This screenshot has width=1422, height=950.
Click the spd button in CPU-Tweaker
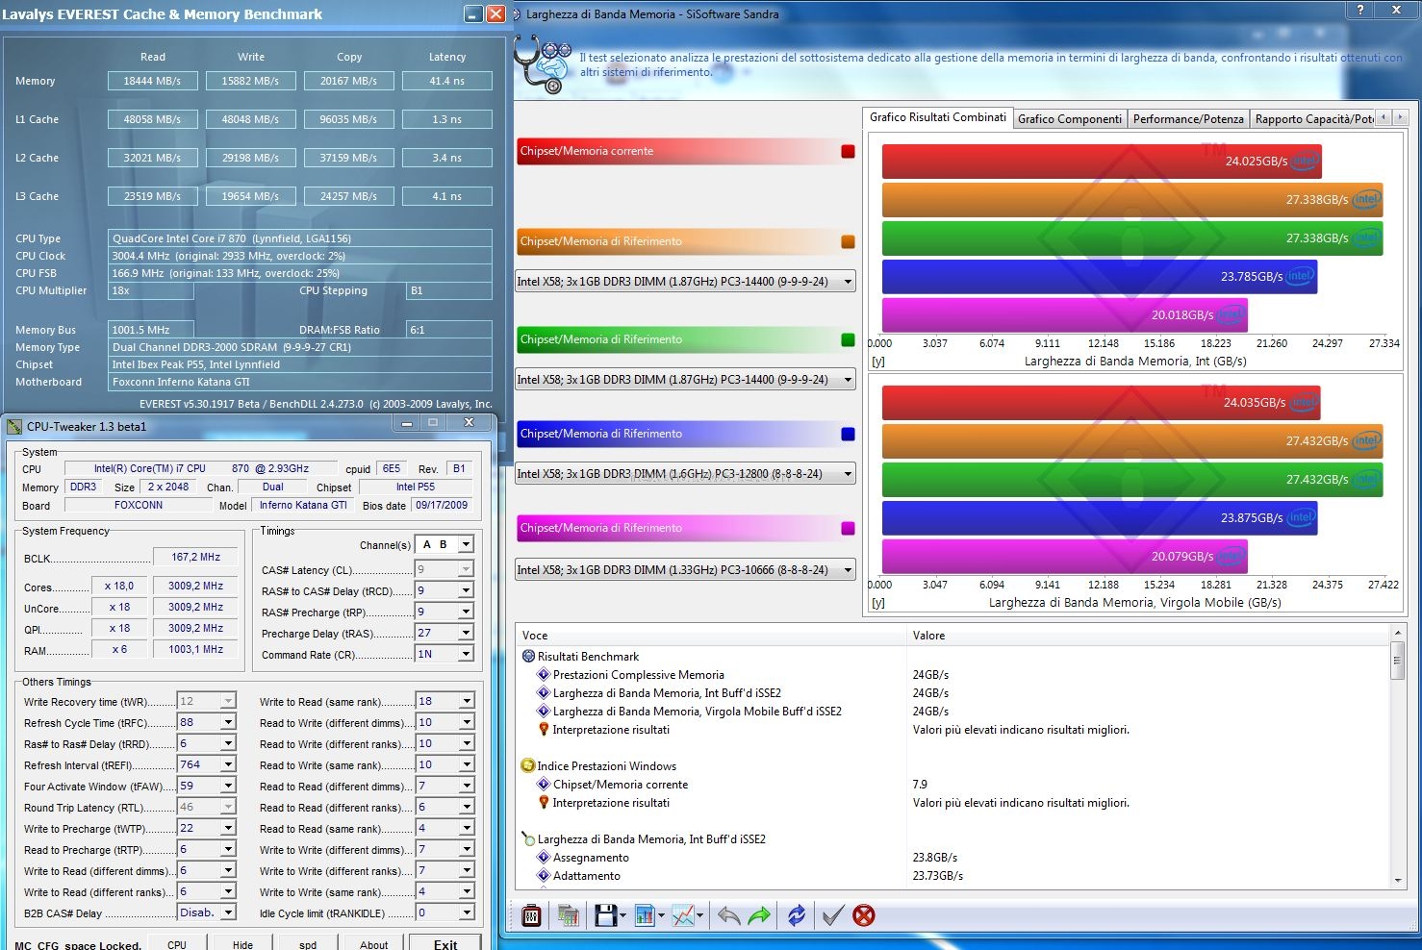click(x=308, y=943)
